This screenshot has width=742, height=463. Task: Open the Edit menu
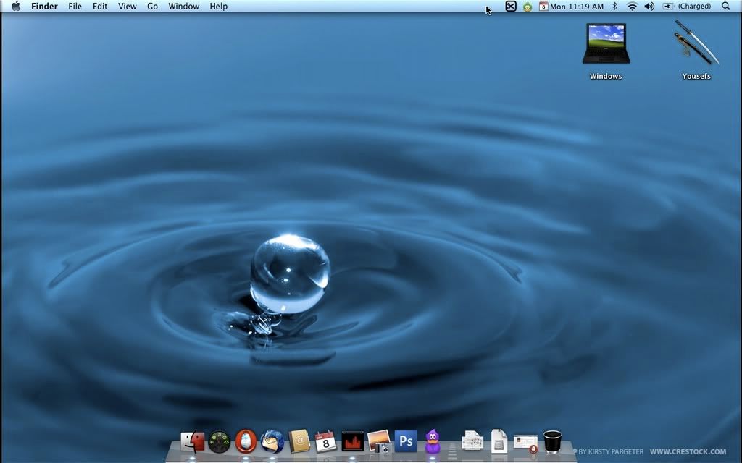point(100,6)
